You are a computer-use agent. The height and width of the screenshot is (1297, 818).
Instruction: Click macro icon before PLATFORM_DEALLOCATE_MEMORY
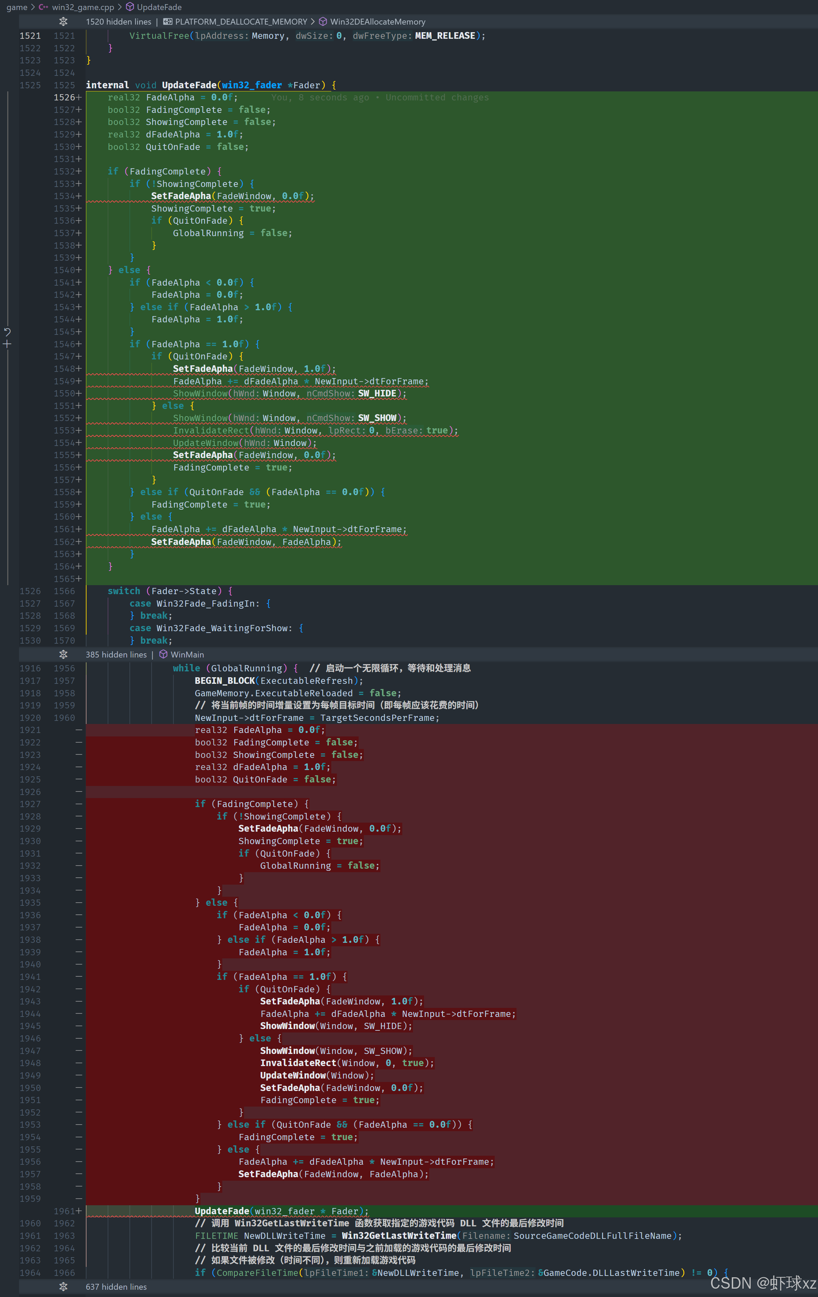coord(168,21)
